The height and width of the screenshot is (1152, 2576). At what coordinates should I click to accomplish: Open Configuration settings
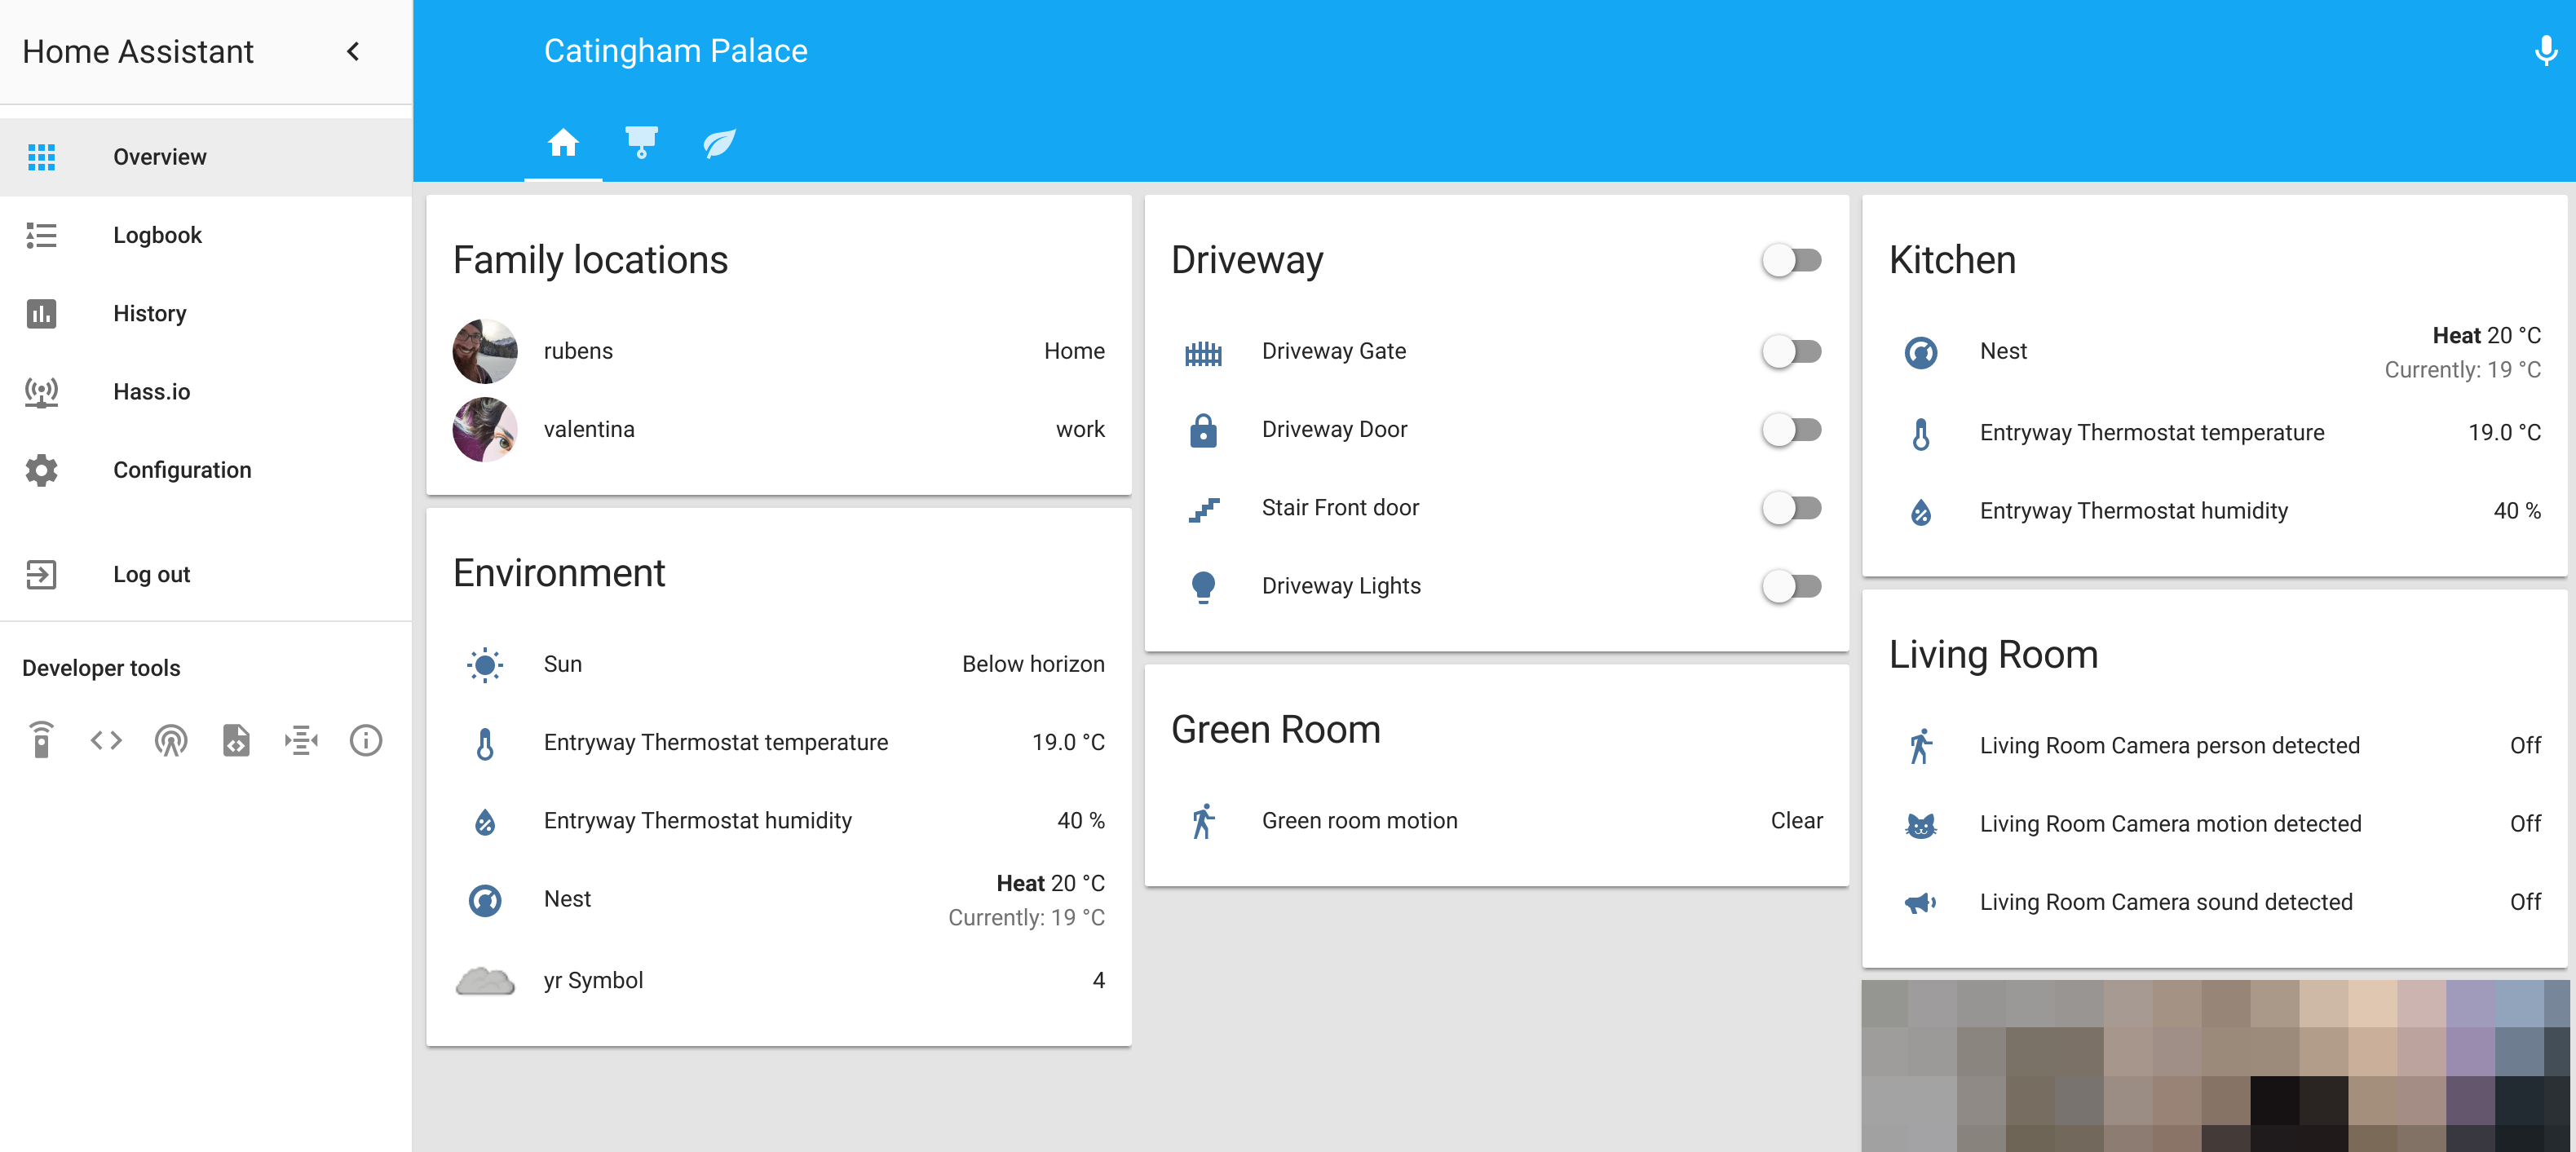click(x=206, y=470)
